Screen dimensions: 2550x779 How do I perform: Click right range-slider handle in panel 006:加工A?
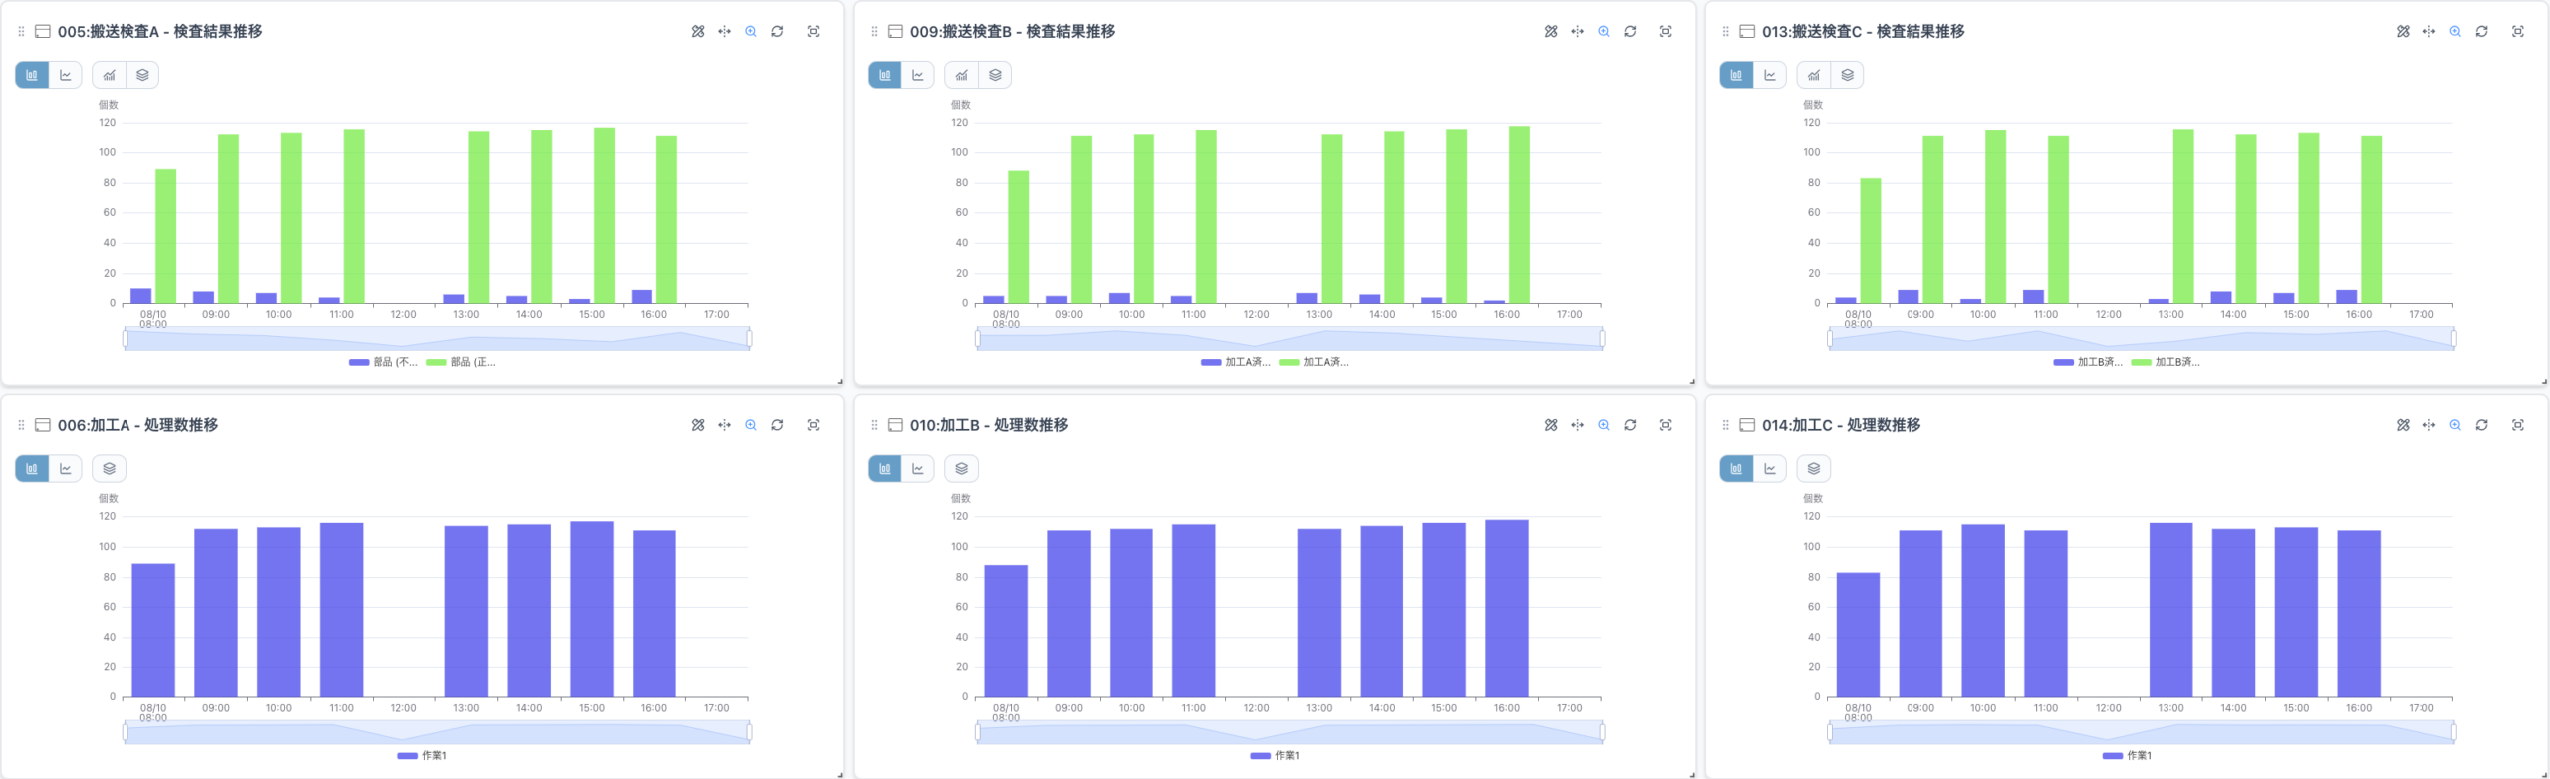coord(749,733)
